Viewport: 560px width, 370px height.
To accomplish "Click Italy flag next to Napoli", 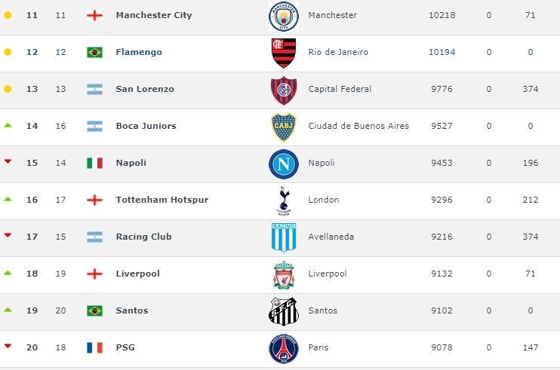I will pos(94,163).
